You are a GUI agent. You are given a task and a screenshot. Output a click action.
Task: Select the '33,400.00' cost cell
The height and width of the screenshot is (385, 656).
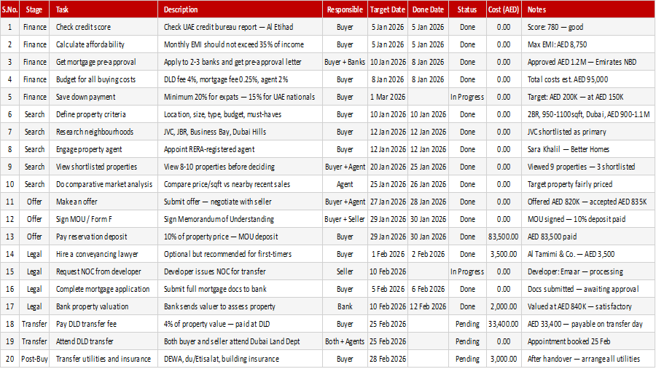[504, 324]
